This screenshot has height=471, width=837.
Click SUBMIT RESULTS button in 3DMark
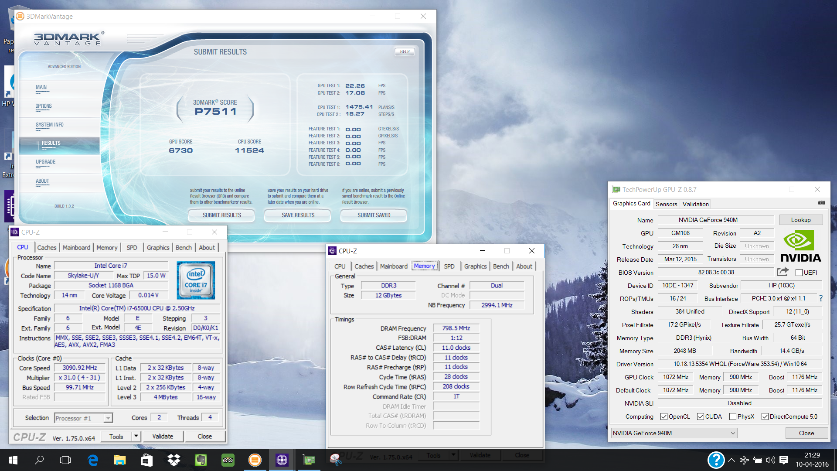221,215
